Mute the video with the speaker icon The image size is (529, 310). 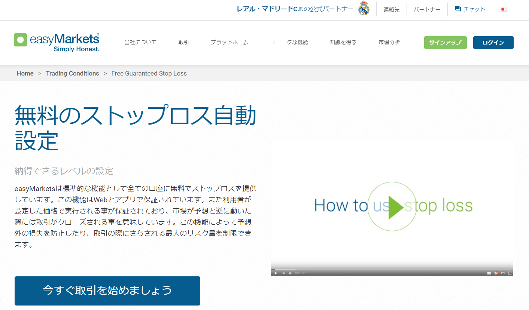pos(290,273)
